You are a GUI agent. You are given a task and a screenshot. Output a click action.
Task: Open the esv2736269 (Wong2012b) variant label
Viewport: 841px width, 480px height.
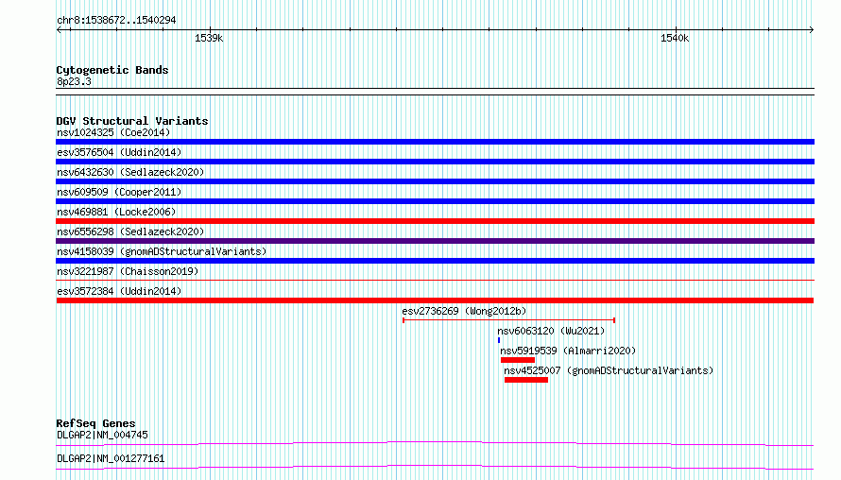464,311
